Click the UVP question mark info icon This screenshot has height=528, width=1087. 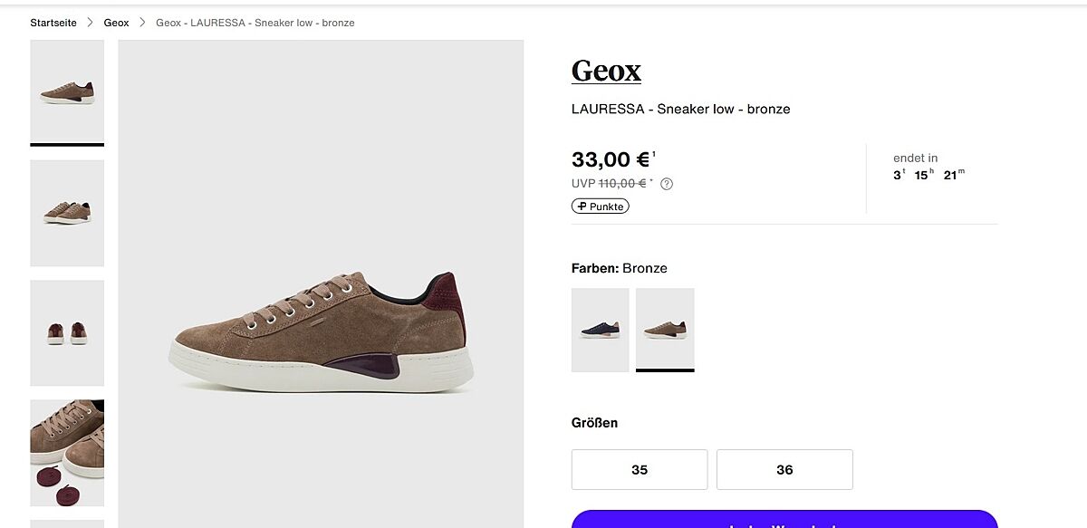point(667,184)
